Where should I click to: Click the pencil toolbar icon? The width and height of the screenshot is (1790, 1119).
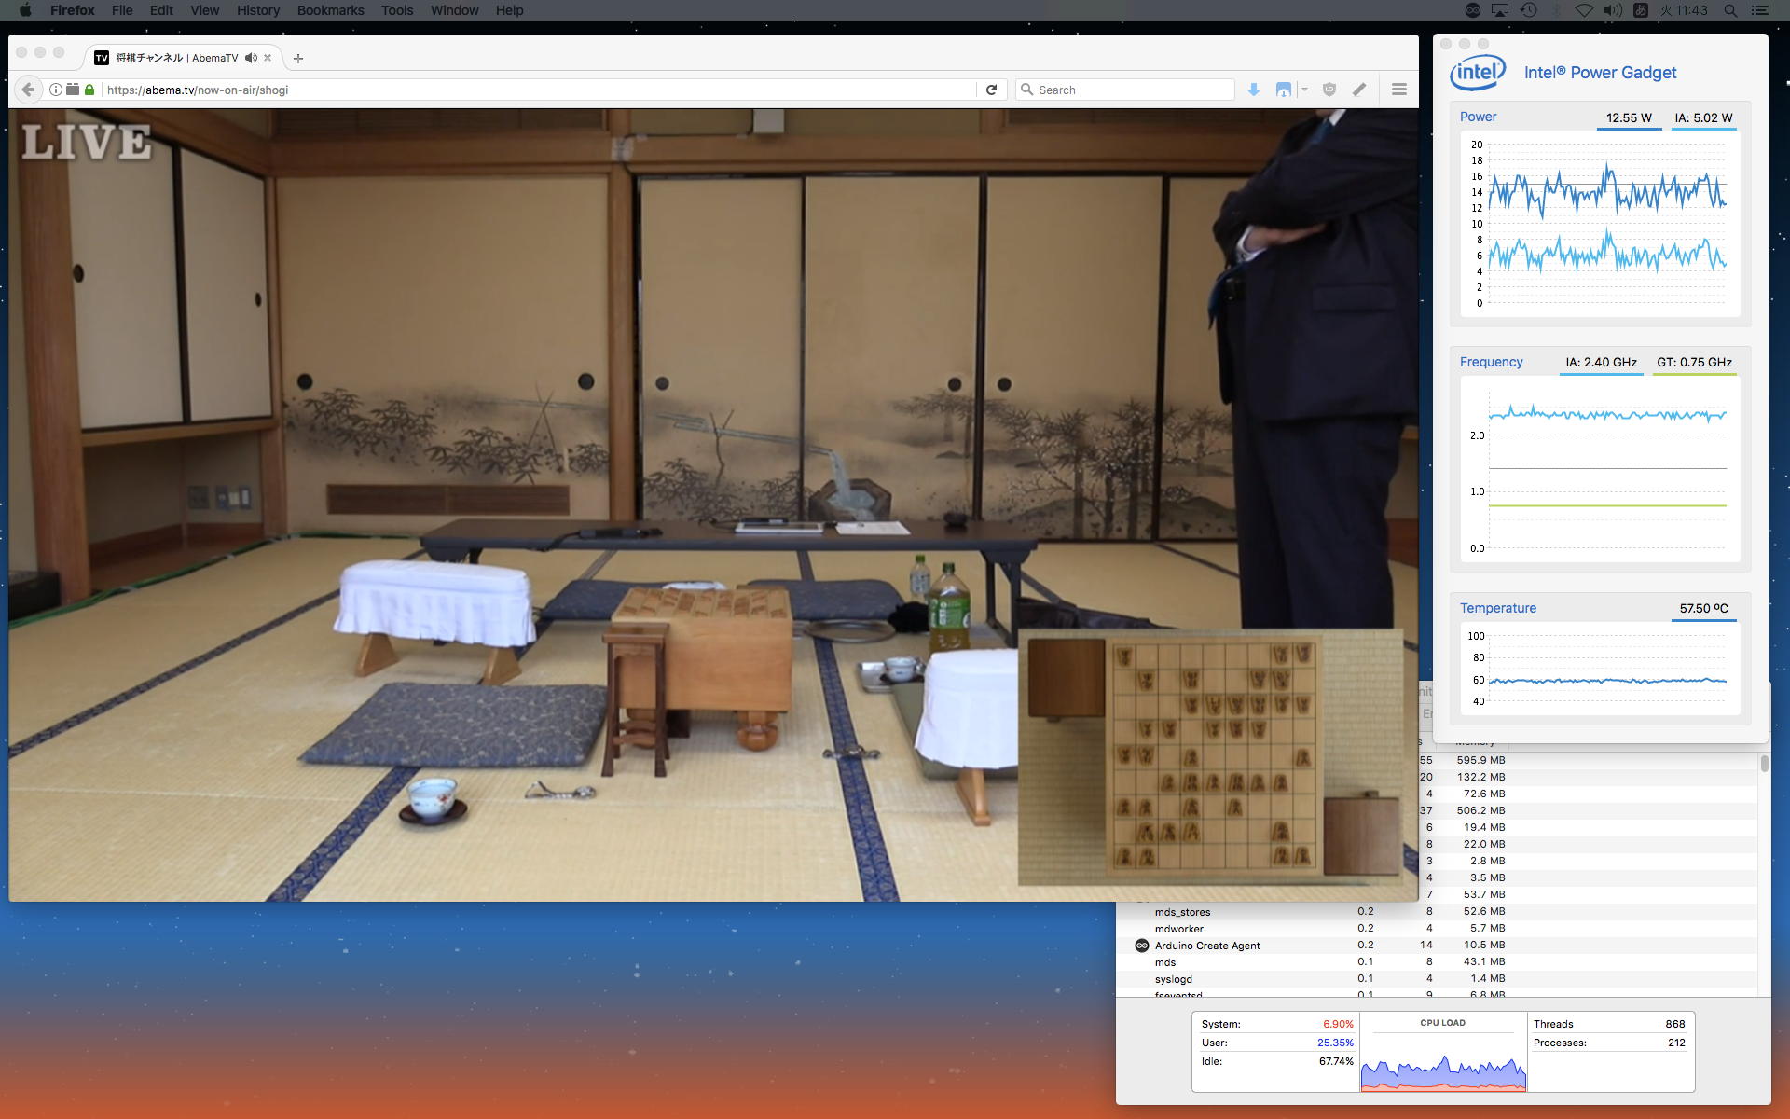point(1359,90)
